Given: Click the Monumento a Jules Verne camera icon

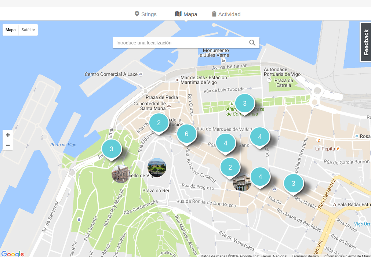Looking at the screenshot, I should (x=223, y=61).
